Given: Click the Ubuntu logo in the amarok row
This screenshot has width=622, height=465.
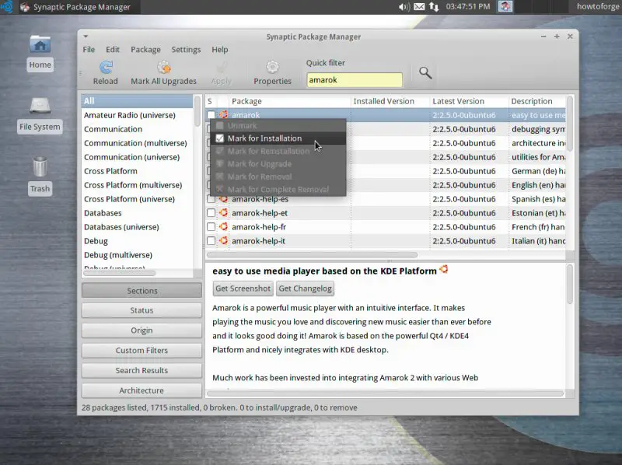Looking at the screenshot, I should tap(223, 114).
